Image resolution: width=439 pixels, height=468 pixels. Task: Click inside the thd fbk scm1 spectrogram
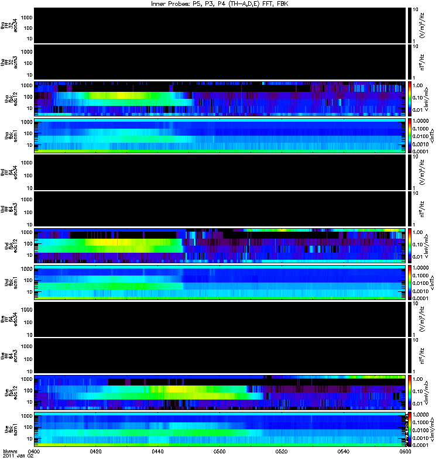(220, 283)
